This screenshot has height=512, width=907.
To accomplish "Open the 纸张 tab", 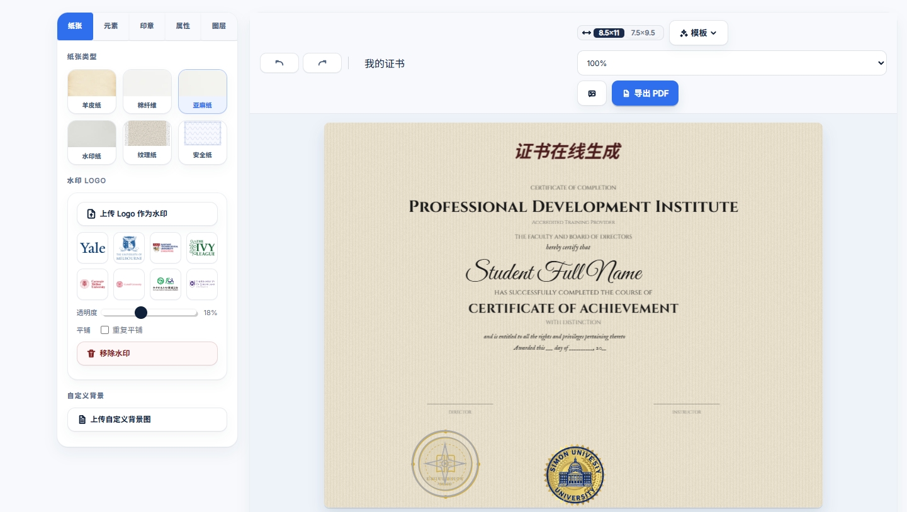I will [75, 26].
